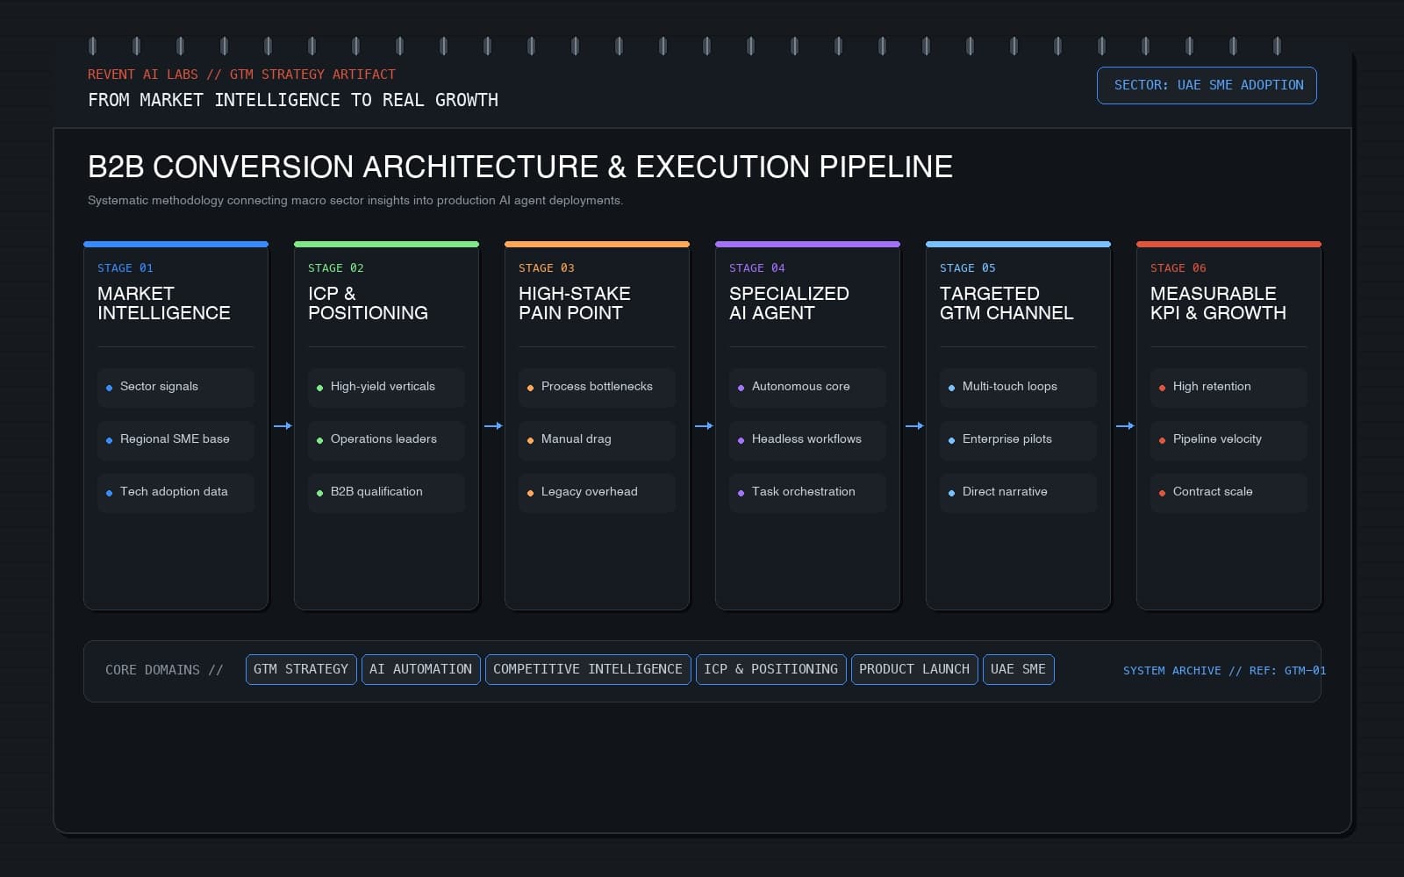Select the 'B2B qualification' item

(x=386, y=492)
